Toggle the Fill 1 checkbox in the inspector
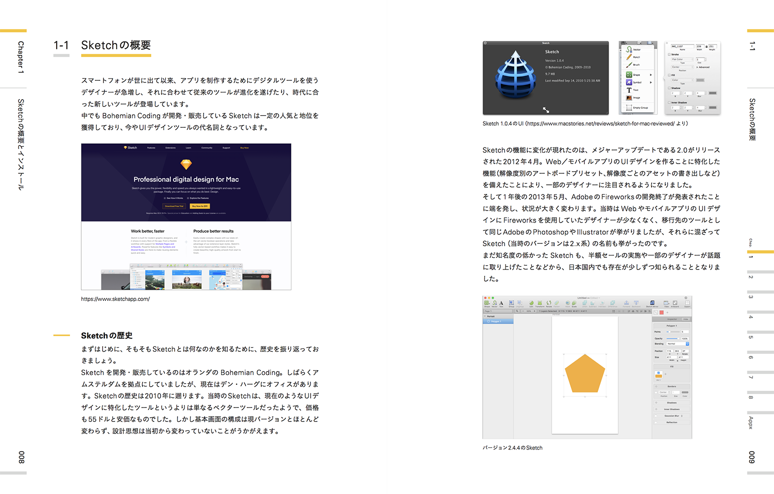The width and height of the screenshot is (774, 494). coord(658,373)
